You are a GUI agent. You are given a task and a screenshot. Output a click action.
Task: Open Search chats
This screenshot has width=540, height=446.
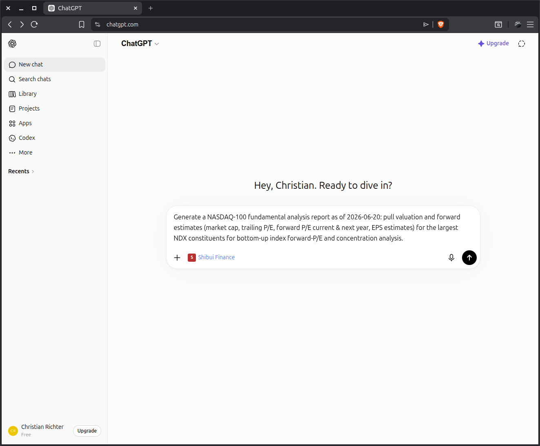coord(55,79)
